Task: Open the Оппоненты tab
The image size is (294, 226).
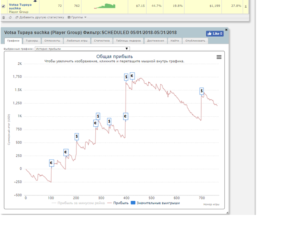Action: pyautogui.click(x=52, y=41)
